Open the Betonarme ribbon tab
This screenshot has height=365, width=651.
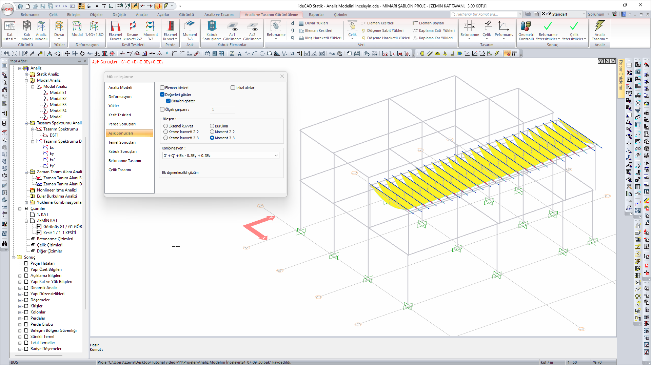coord(30,15)
